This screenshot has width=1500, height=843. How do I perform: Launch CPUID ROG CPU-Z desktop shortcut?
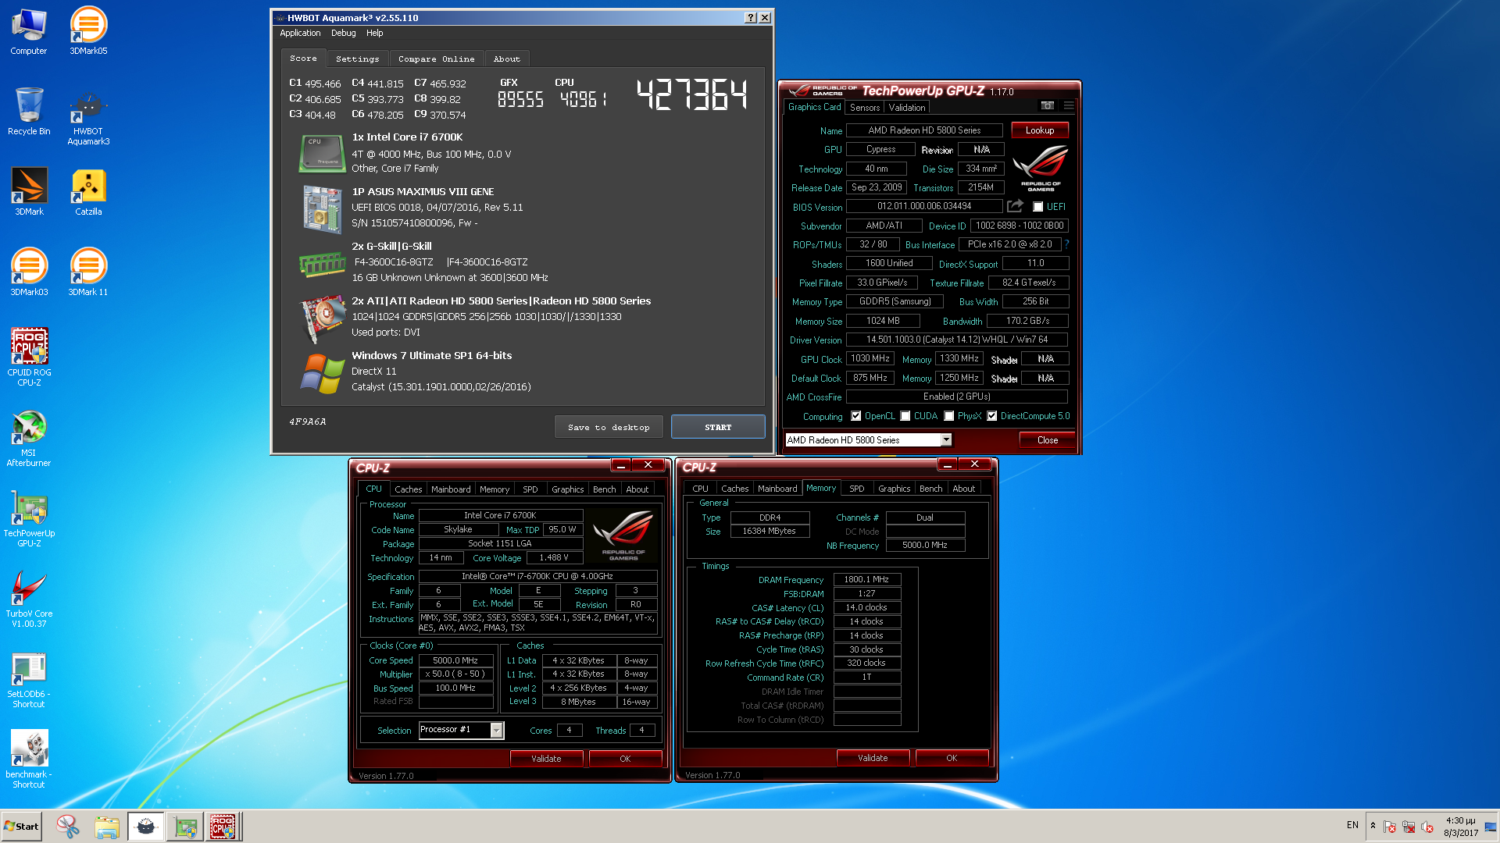point(29,357)
